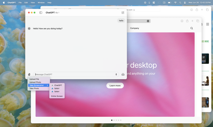Focus the Message ChatGPT input field

tap(76, 74)
